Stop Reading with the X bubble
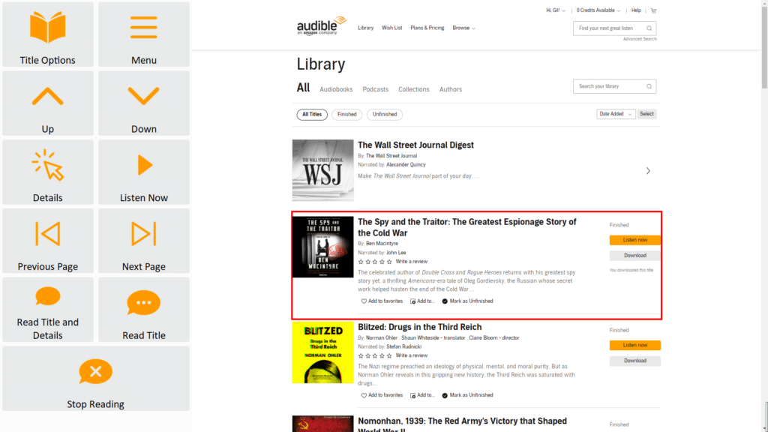Viewport: 768px width, 432px height. tap(95, 373)
